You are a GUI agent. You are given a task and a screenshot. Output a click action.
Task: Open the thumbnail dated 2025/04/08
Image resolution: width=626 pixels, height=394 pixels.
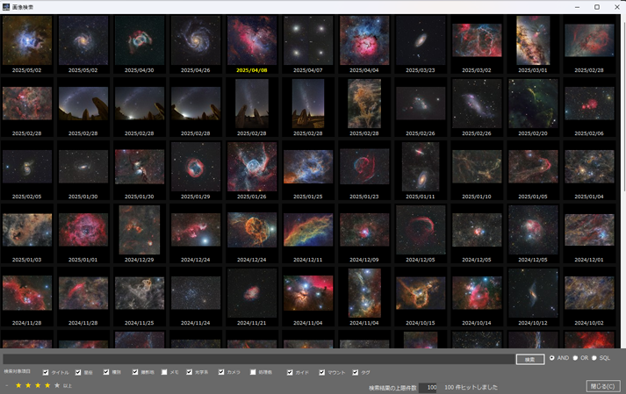(x=252, y=40)
